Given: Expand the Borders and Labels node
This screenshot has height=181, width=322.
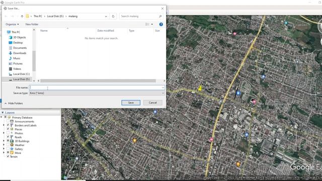Looking at the screenshot, I should [x=4, y=125].
